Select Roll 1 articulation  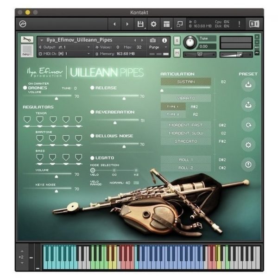point(186,160)
